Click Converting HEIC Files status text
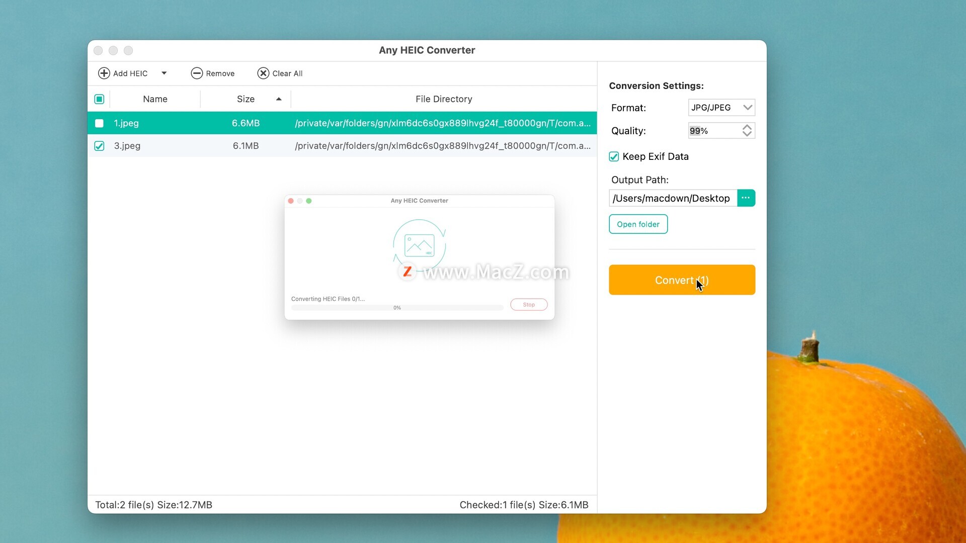 (x=328, y=299)
